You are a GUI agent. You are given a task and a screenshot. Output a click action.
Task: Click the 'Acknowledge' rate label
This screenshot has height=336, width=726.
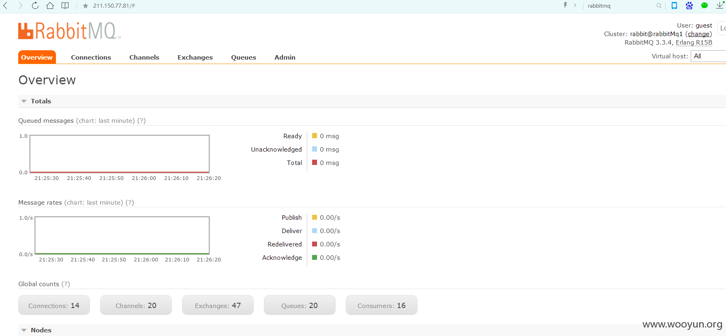[x=282, y=258]
